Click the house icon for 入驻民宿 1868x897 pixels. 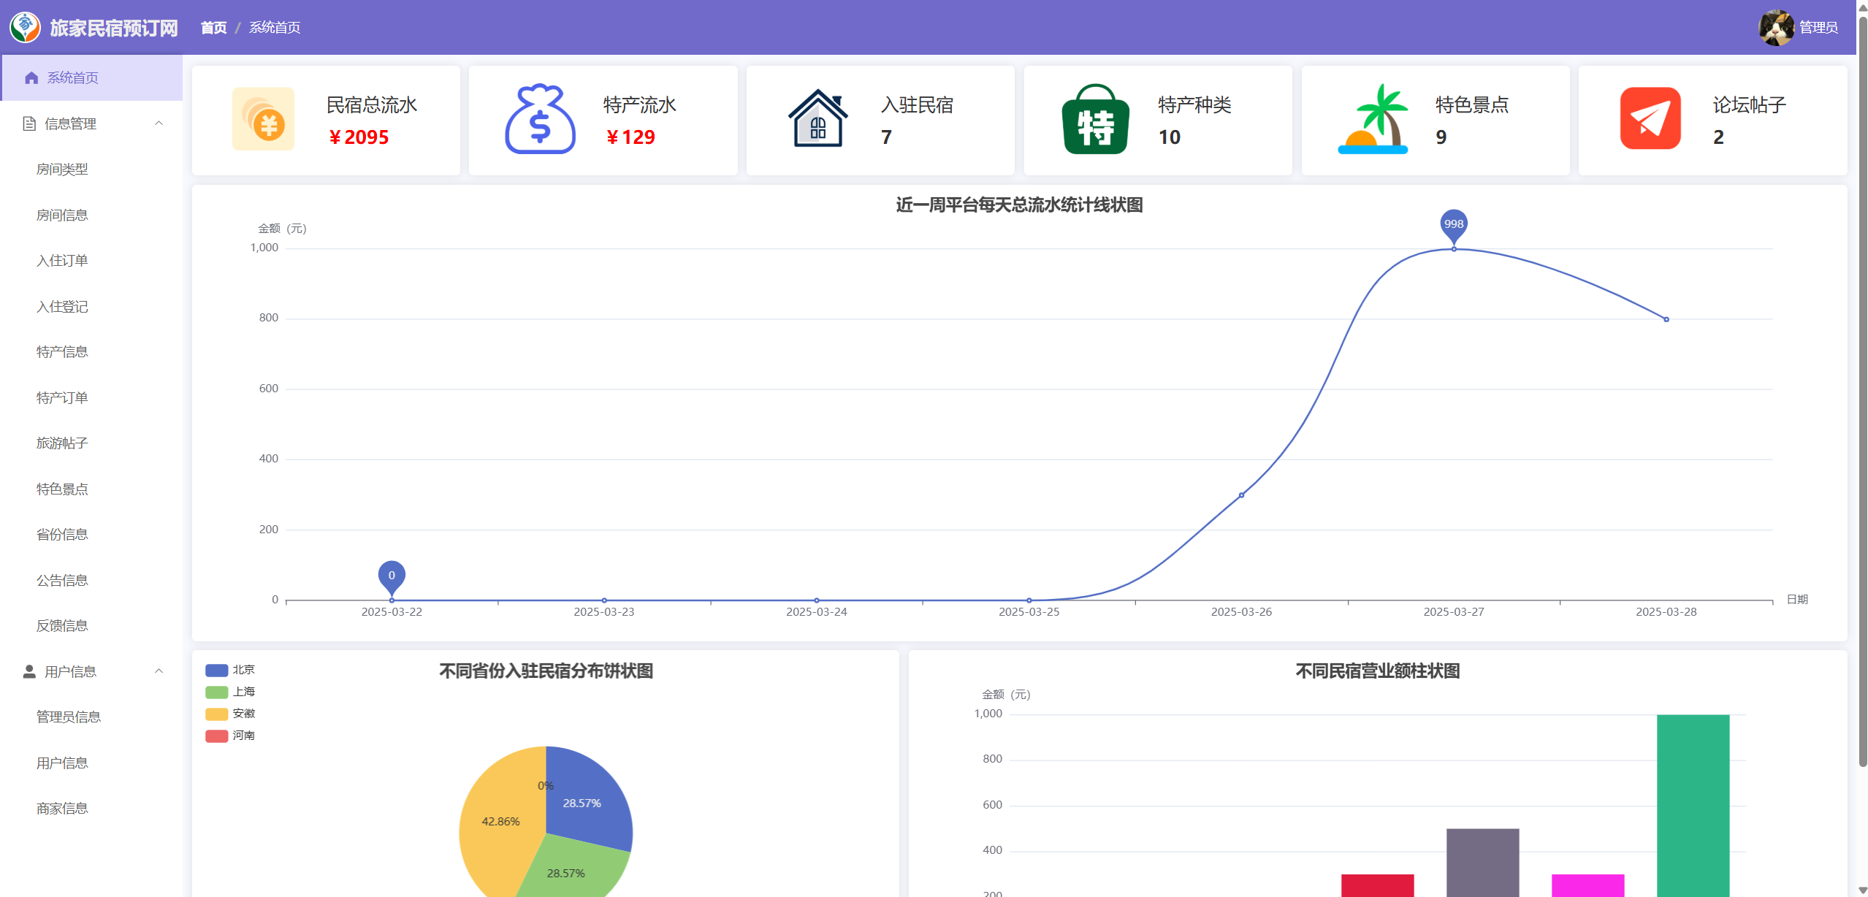pos(817,119)
